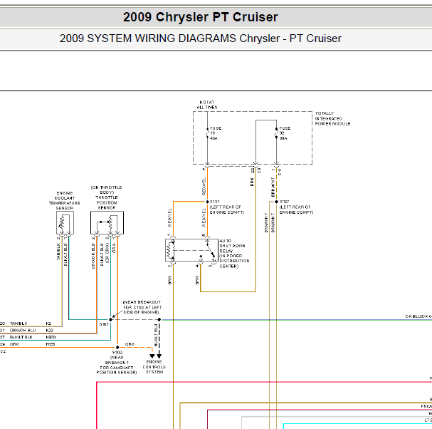The height and width of the screenshot is (429, 432).
Task: Click the coolant temperature sensor symbol
Action: click(65, 222)
